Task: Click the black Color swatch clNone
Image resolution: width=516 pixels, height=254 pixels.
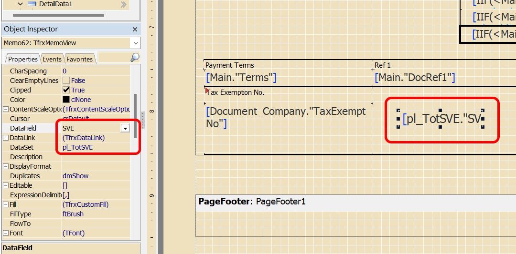Action: pyautogui.click(x=66, y=100)
